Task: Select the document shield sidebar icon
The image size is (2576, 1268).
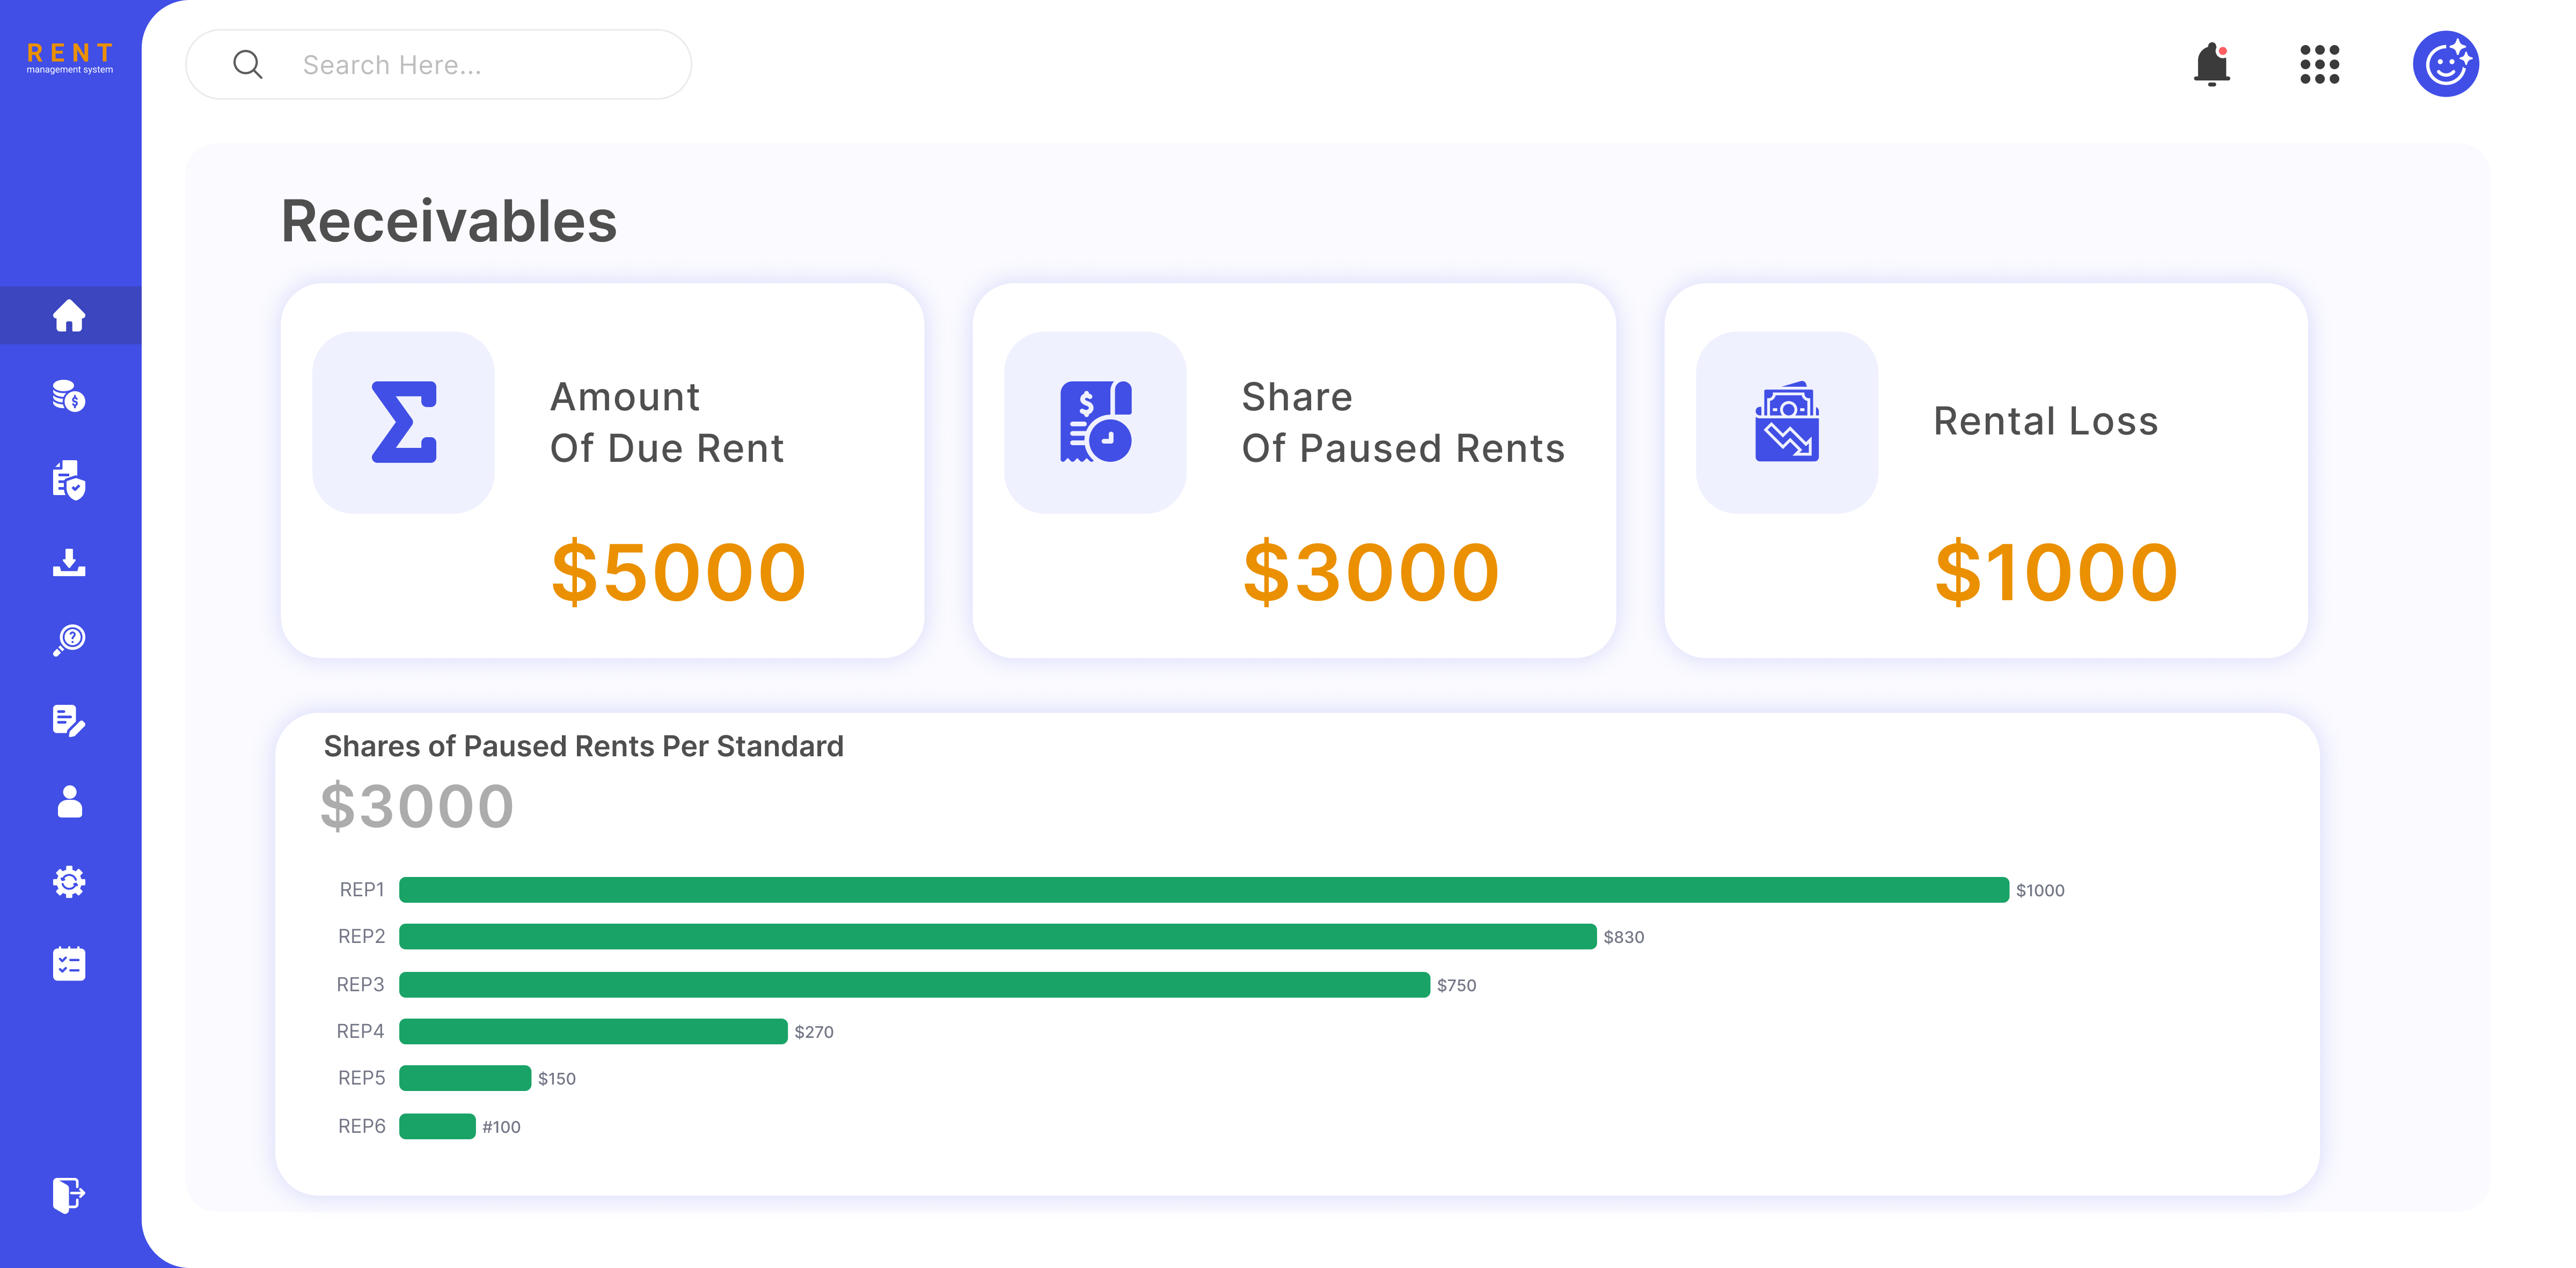Action: [x=69, y=480]
